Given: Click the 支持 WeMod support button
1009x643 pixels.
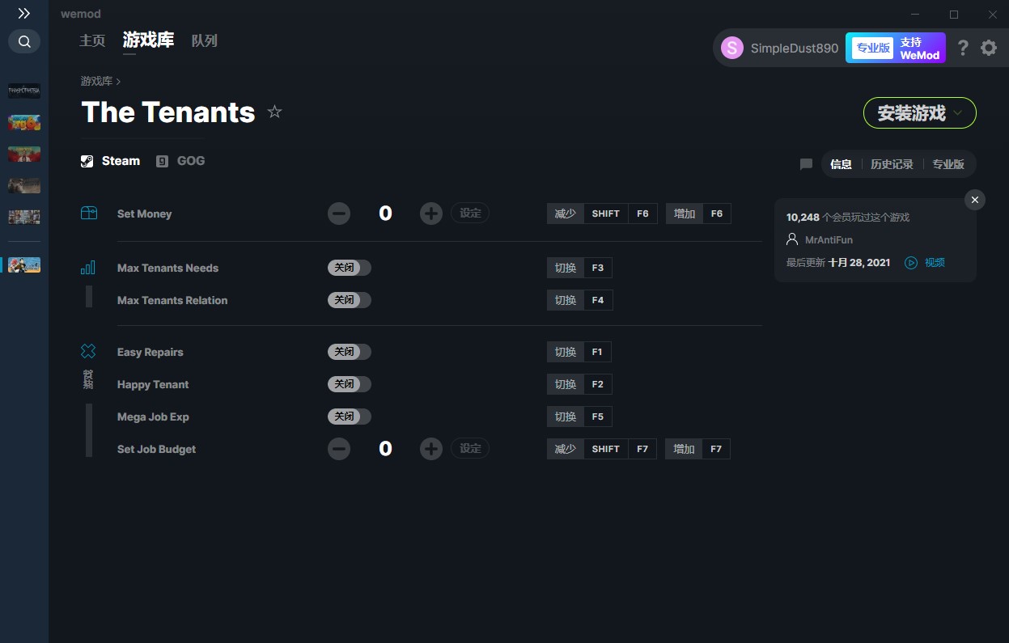Looking at the screenshot, I should tap(920, 48).
